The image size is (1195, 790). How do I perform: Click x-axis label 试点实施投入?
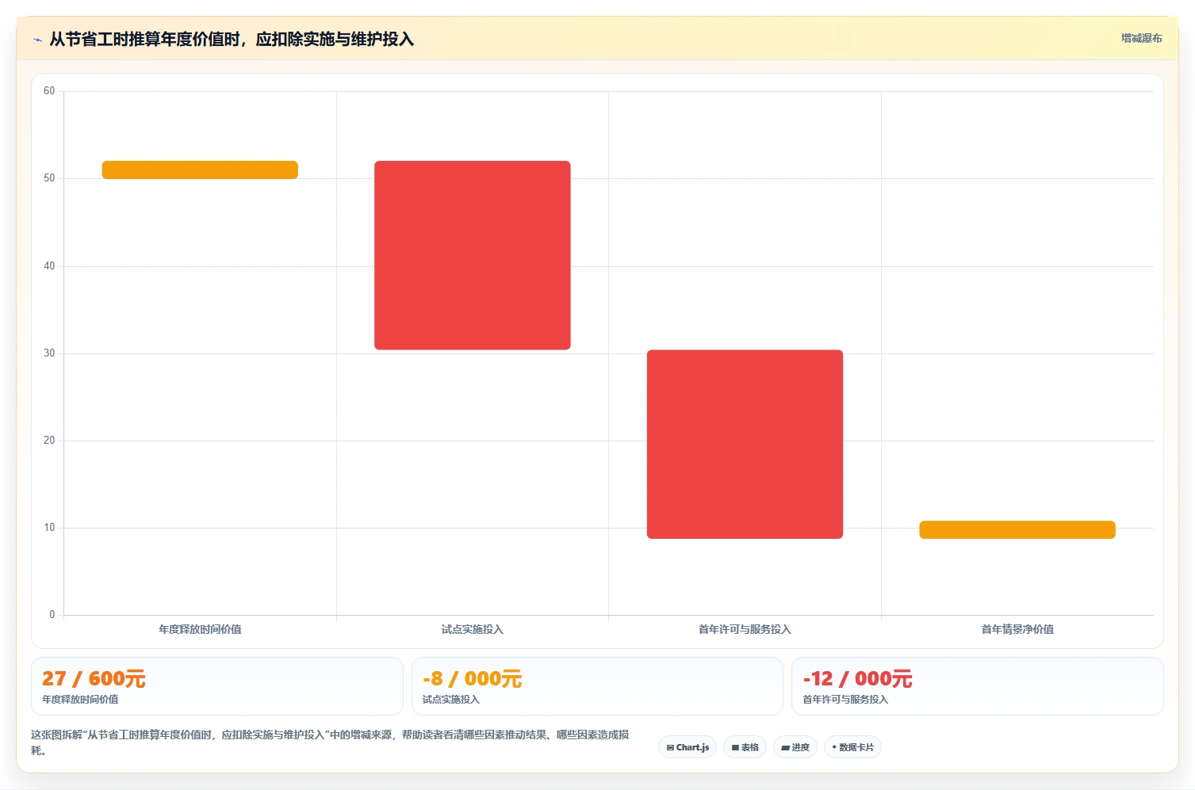pyautogui.click(x=473, y=629)
